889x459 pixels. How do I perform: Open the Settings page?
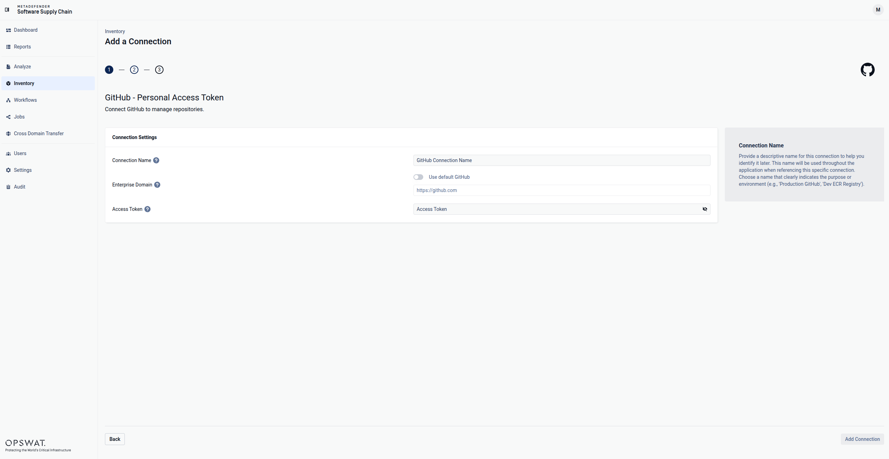click(48, 170)
